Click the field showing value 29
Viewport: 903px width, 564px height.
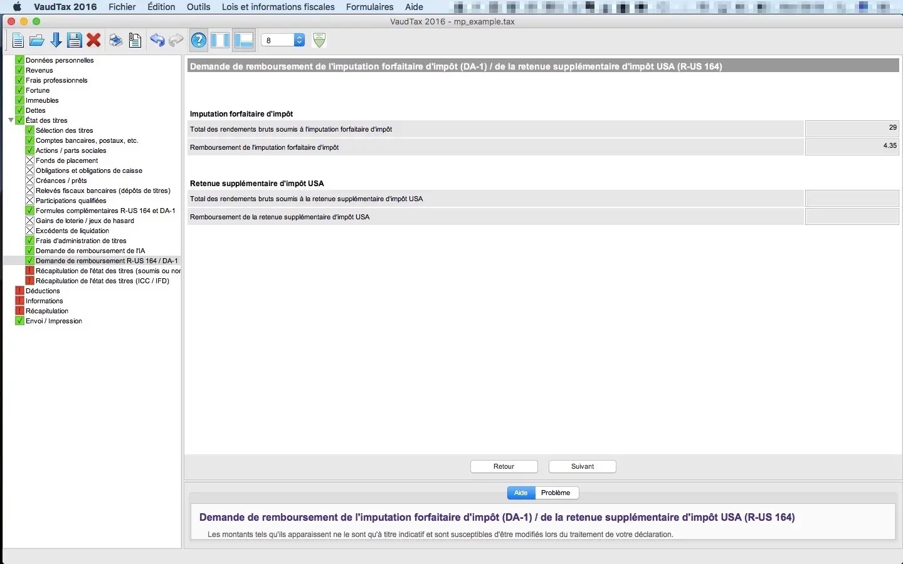[x=852, y=128]
